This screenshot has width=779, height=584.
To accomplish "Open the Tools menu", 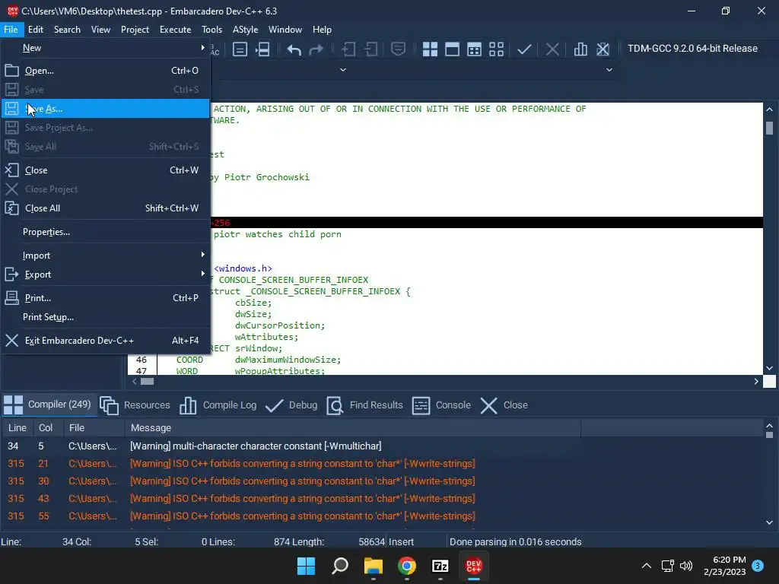I will coord(211,30).
